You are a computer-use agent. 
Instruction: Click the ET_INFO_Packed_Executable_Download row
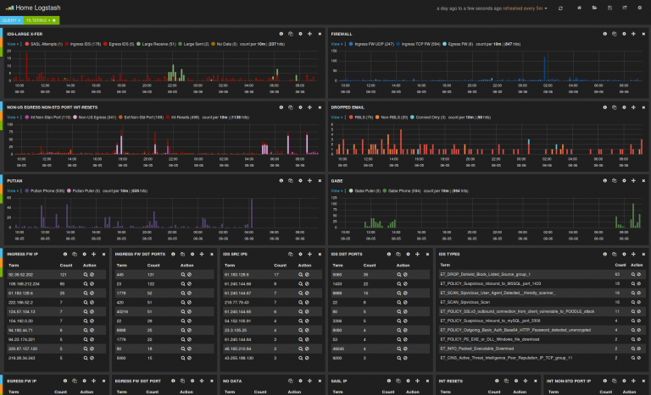(x=542, y=348)
